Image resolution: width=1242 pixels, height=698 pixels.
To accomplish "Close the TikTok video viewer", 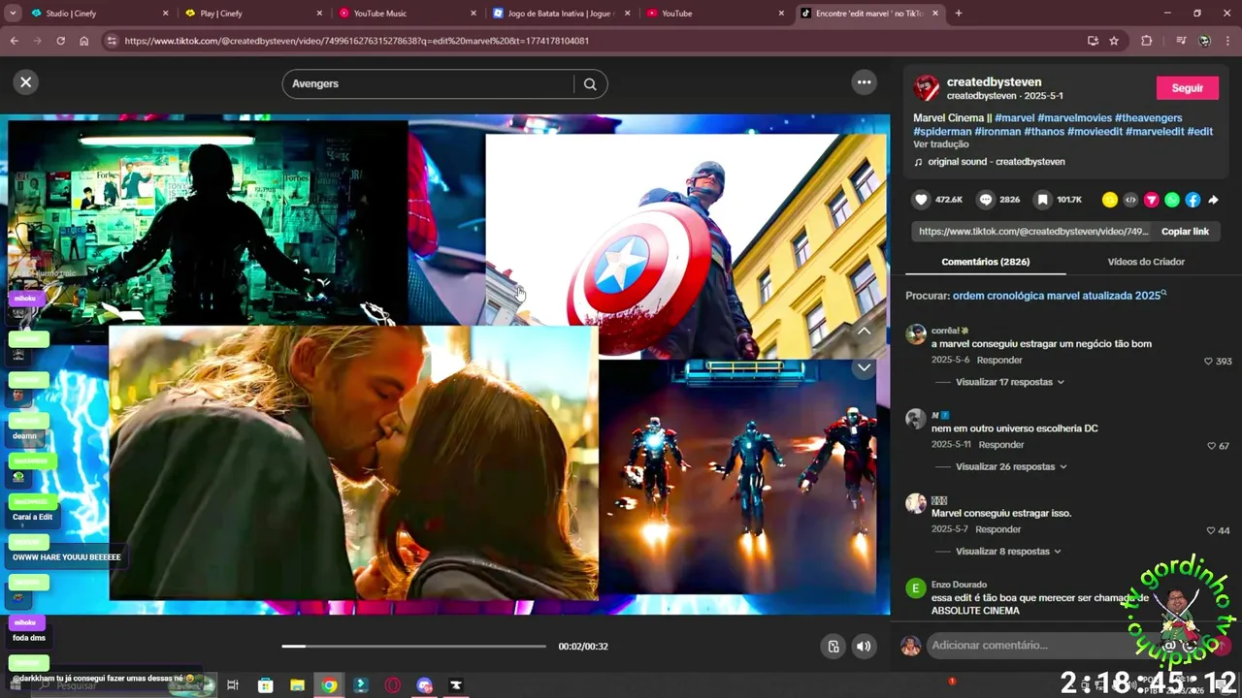I will pyautogui.click(x=26, y=82).
